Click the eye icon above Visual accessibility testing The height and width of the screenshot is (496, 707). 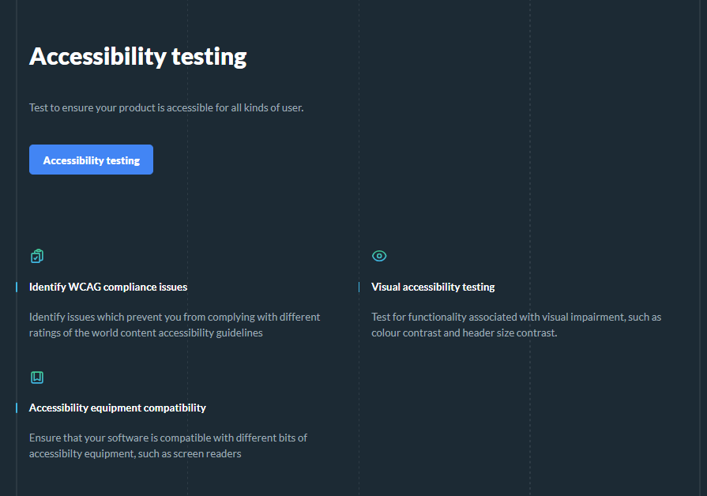(x=379, y=256)
